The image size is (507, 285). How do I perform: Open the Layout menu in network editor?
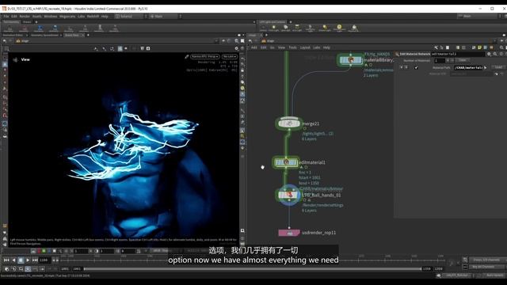pyautogui.click(x=305, y=47)
